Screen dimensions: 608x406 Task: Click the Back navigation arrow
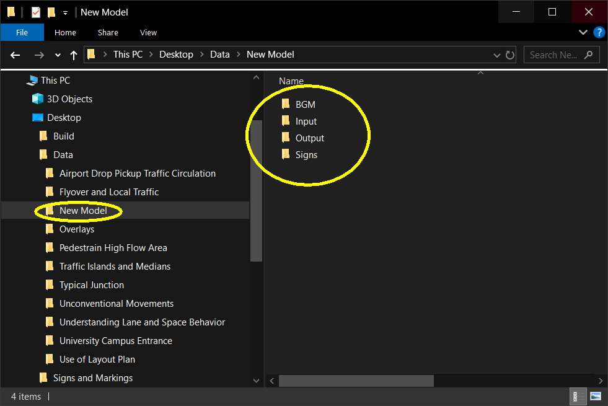[15, 55]
